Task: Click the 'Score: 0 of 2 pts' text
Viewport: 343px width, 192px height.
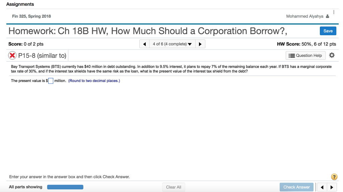Action: tap(26, 44)
